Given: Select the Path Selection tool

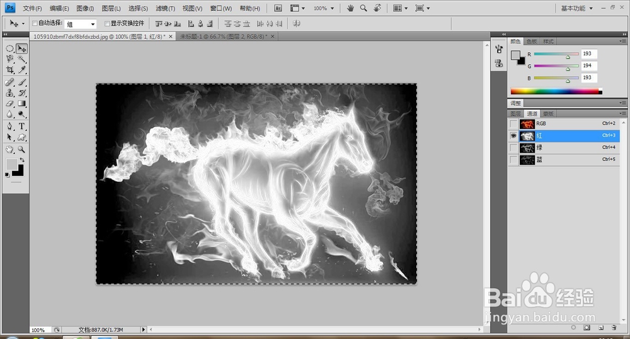Looking at the screenshot, I should 9,137.
